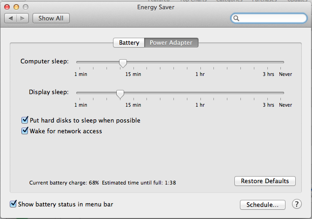Disable Show battery status in menu bar
Image resolution: width=312 pixels, height=219 pixels.
[x=13, y=204]
